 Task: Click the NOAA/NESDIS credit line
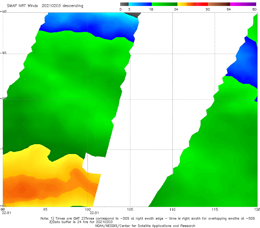[145, 226]
